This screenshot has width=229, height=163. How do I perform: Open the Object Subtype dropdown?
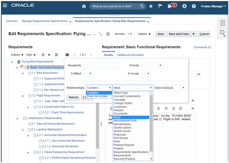pos(169,88)
